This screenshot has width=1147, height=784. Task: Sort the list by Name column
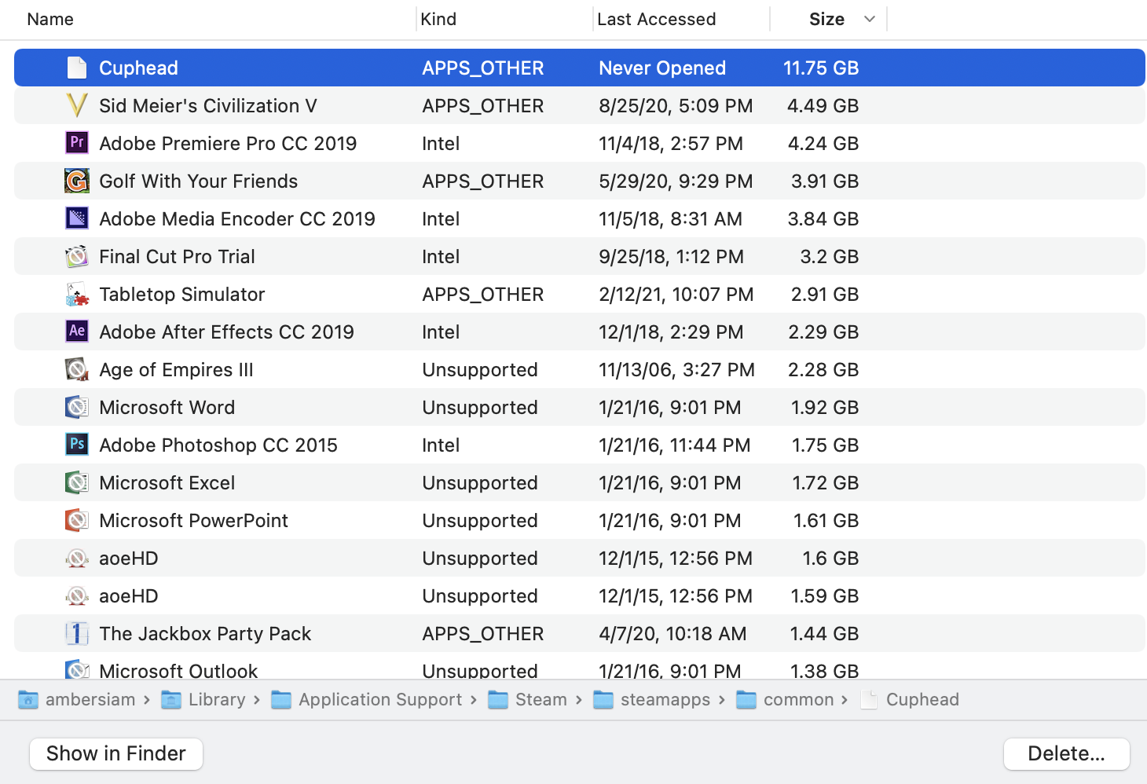50,19
